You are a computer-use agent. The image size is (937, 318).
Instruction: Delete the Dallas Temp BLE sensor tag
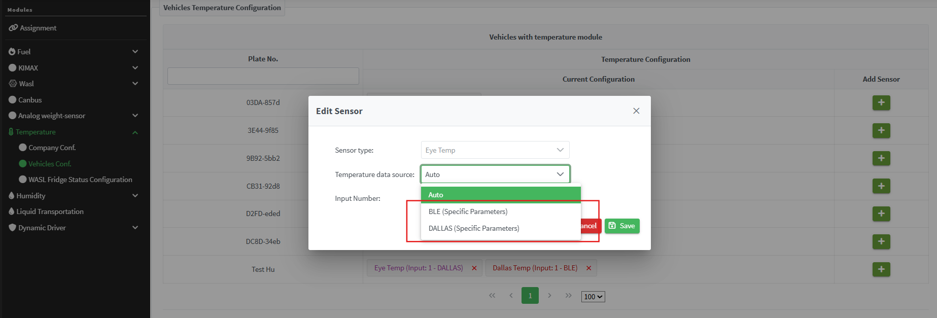pos(588,268)
